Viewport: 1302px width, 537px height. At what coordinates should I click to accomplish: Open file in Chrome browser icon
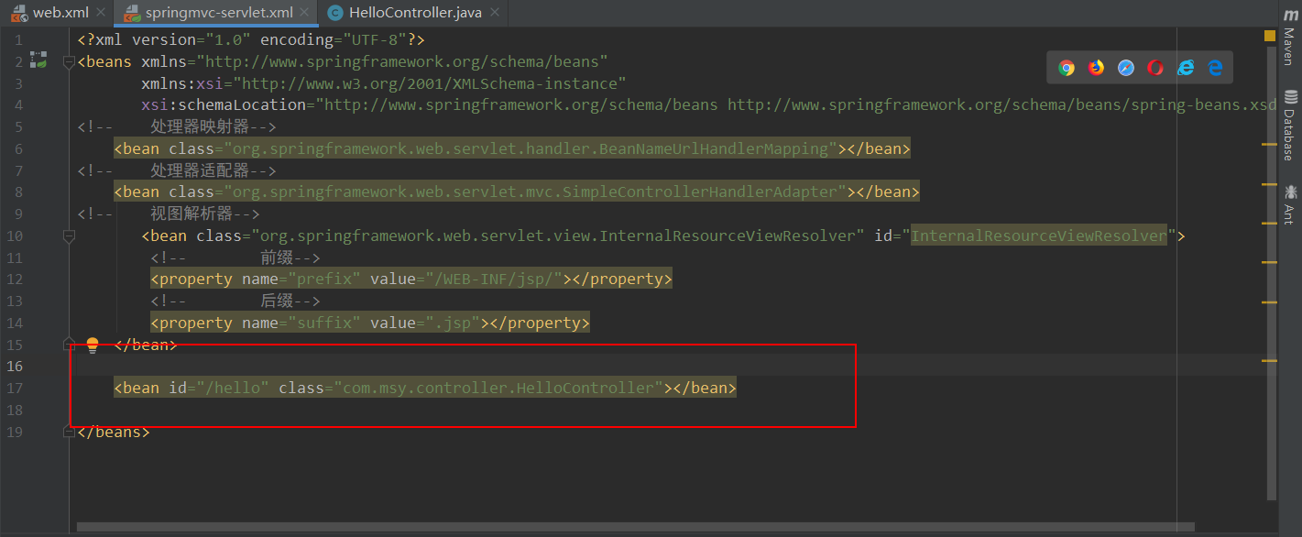click(x=1067, y=67)
